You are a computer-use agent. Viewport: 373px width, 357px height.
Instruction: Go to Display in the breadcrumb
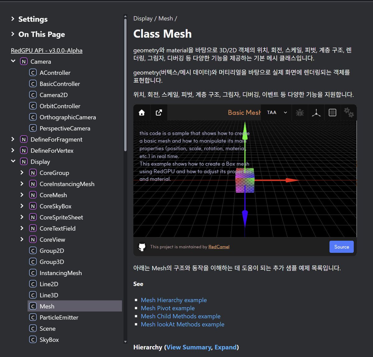pyautogui.click(x=143, y=19)
